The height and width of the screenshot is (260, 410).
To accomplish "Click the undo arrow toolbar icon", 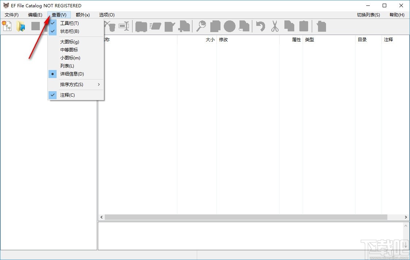I will (x=260, y=26).
